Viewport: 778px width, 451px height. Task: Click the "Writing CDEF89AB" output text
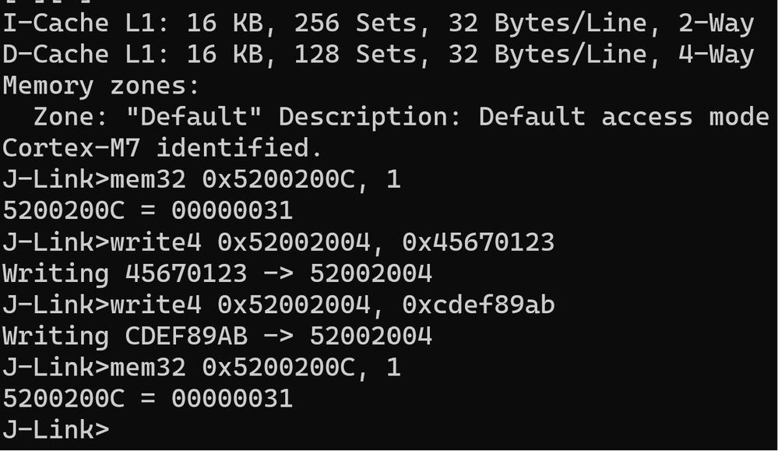click(x=125, y=336)
